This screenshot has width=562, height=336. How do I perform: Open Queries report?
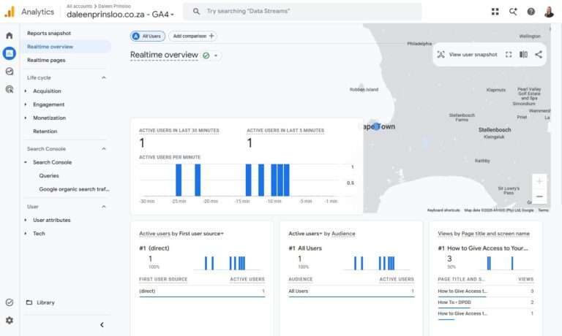(49, 176)
